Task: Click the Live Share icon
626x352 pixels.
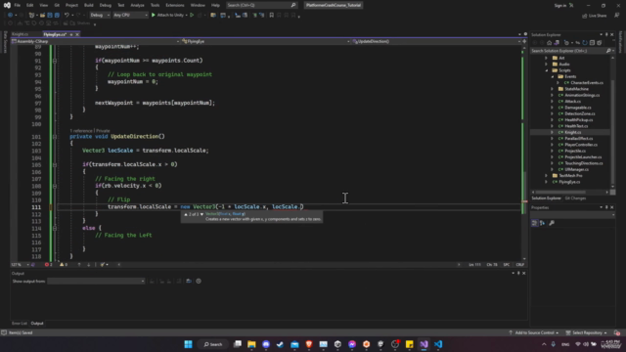Action: coord(585,16)
